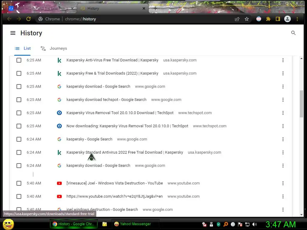307x230 pixels.
Task: Check the kaspersky download techspot entry
Action: coord(19,100)
